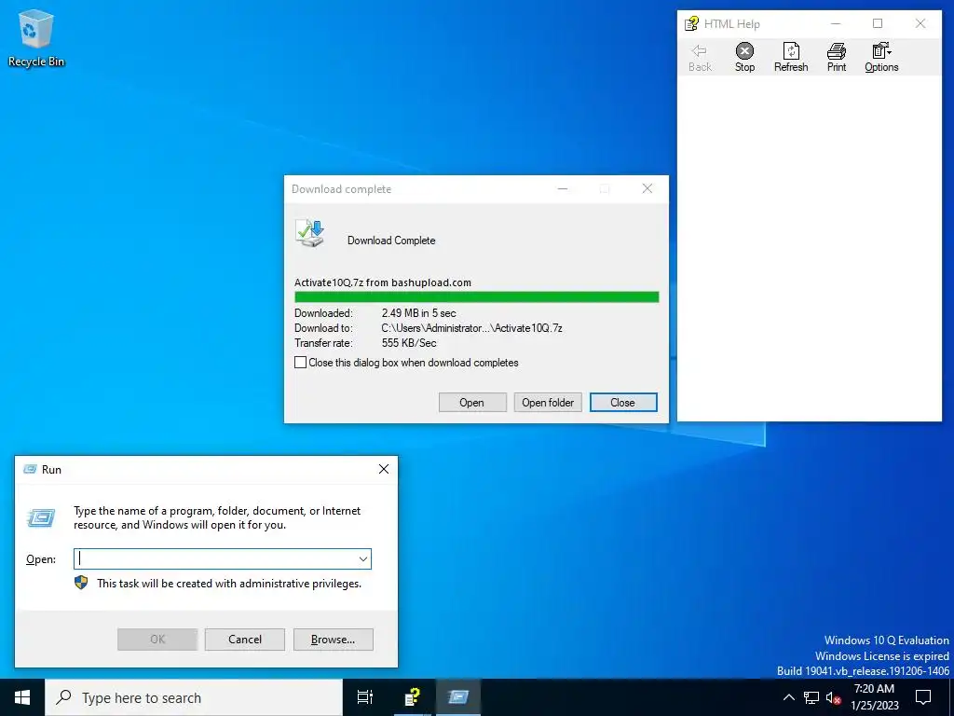Click '555 KB/Sec' transfer rate value
Viewport: 954px width, 716px height.
(x=409, y=343)
